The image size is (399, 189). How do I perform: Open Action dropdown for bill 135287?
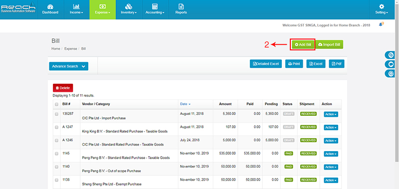331,114
